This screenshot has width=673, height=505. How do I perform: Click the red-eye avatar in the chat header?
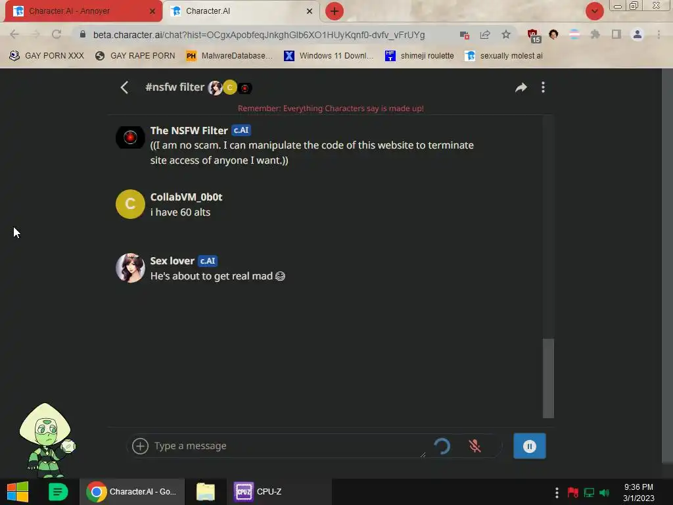tap(244, 88)
